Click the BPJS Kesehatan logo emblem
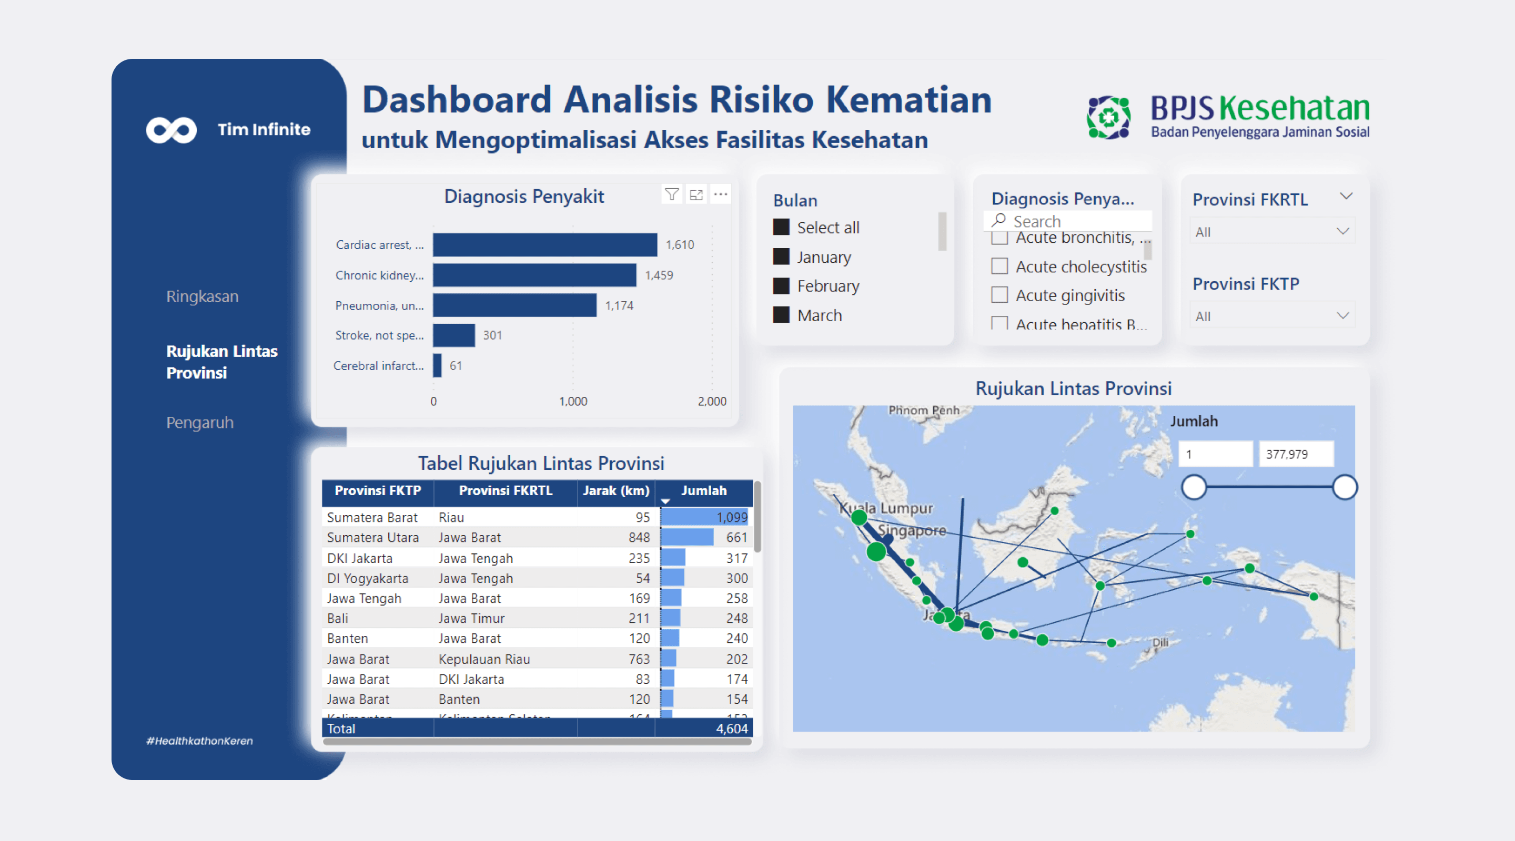1515x841 pixels. (1108, 117)
